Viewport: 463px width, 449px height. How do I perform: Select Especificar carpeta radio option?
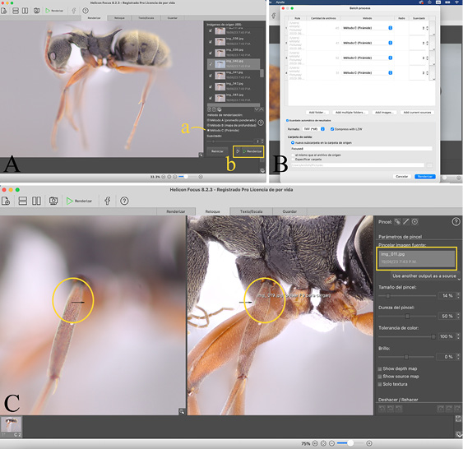pos(293,160)
